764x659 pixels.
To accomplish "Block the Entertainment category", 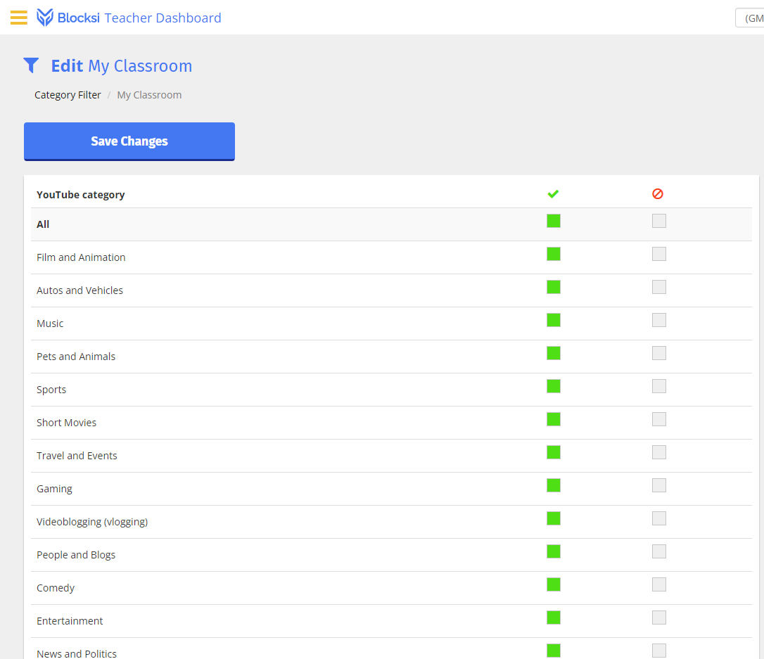I will [x=658, y=618].
